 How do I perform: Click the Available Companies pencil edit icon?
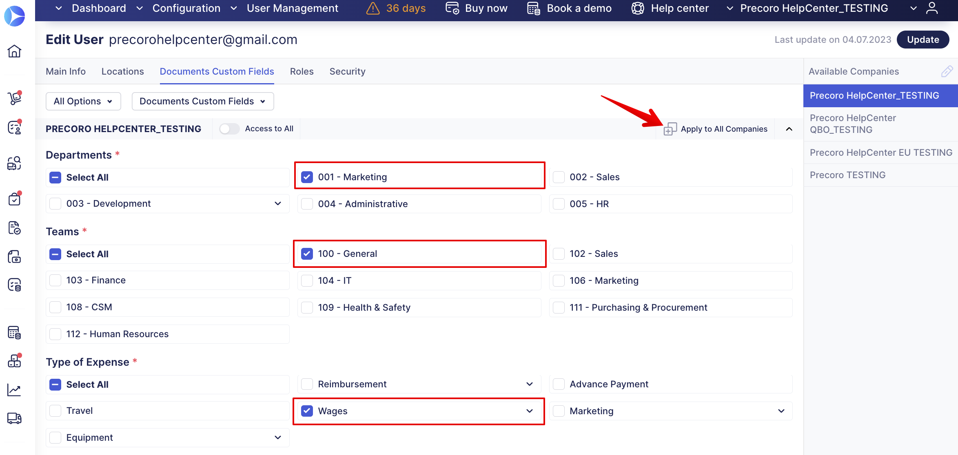pos(947,71)
